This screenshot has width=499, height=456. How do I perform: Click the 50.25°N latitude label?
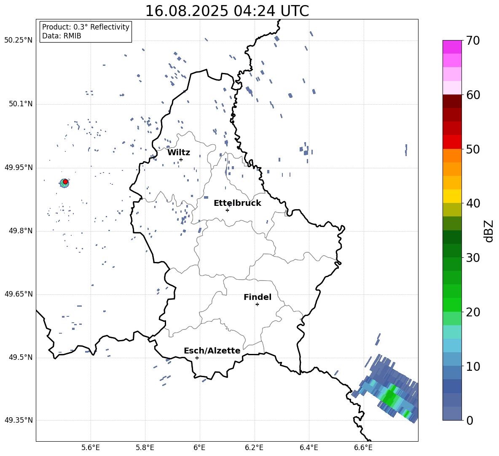tap(19, 40)
